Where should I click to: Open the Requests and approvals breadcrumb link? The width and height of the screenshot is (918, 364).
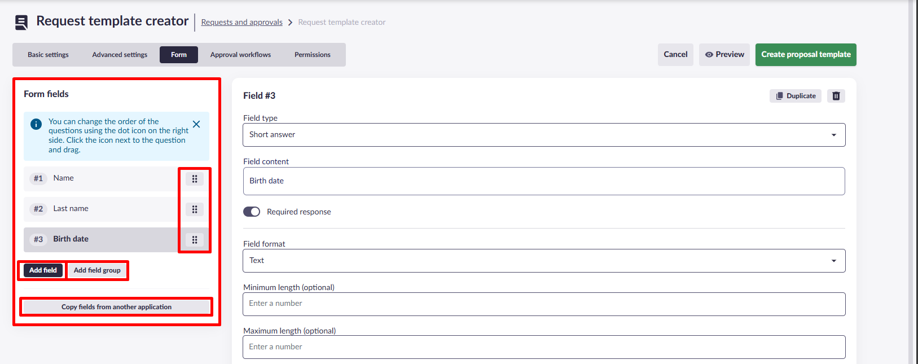241,23
